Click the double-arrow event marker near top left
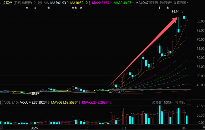The height and width of the screenshot is (130, 205). pyautogui.click(x=35, y=8)
